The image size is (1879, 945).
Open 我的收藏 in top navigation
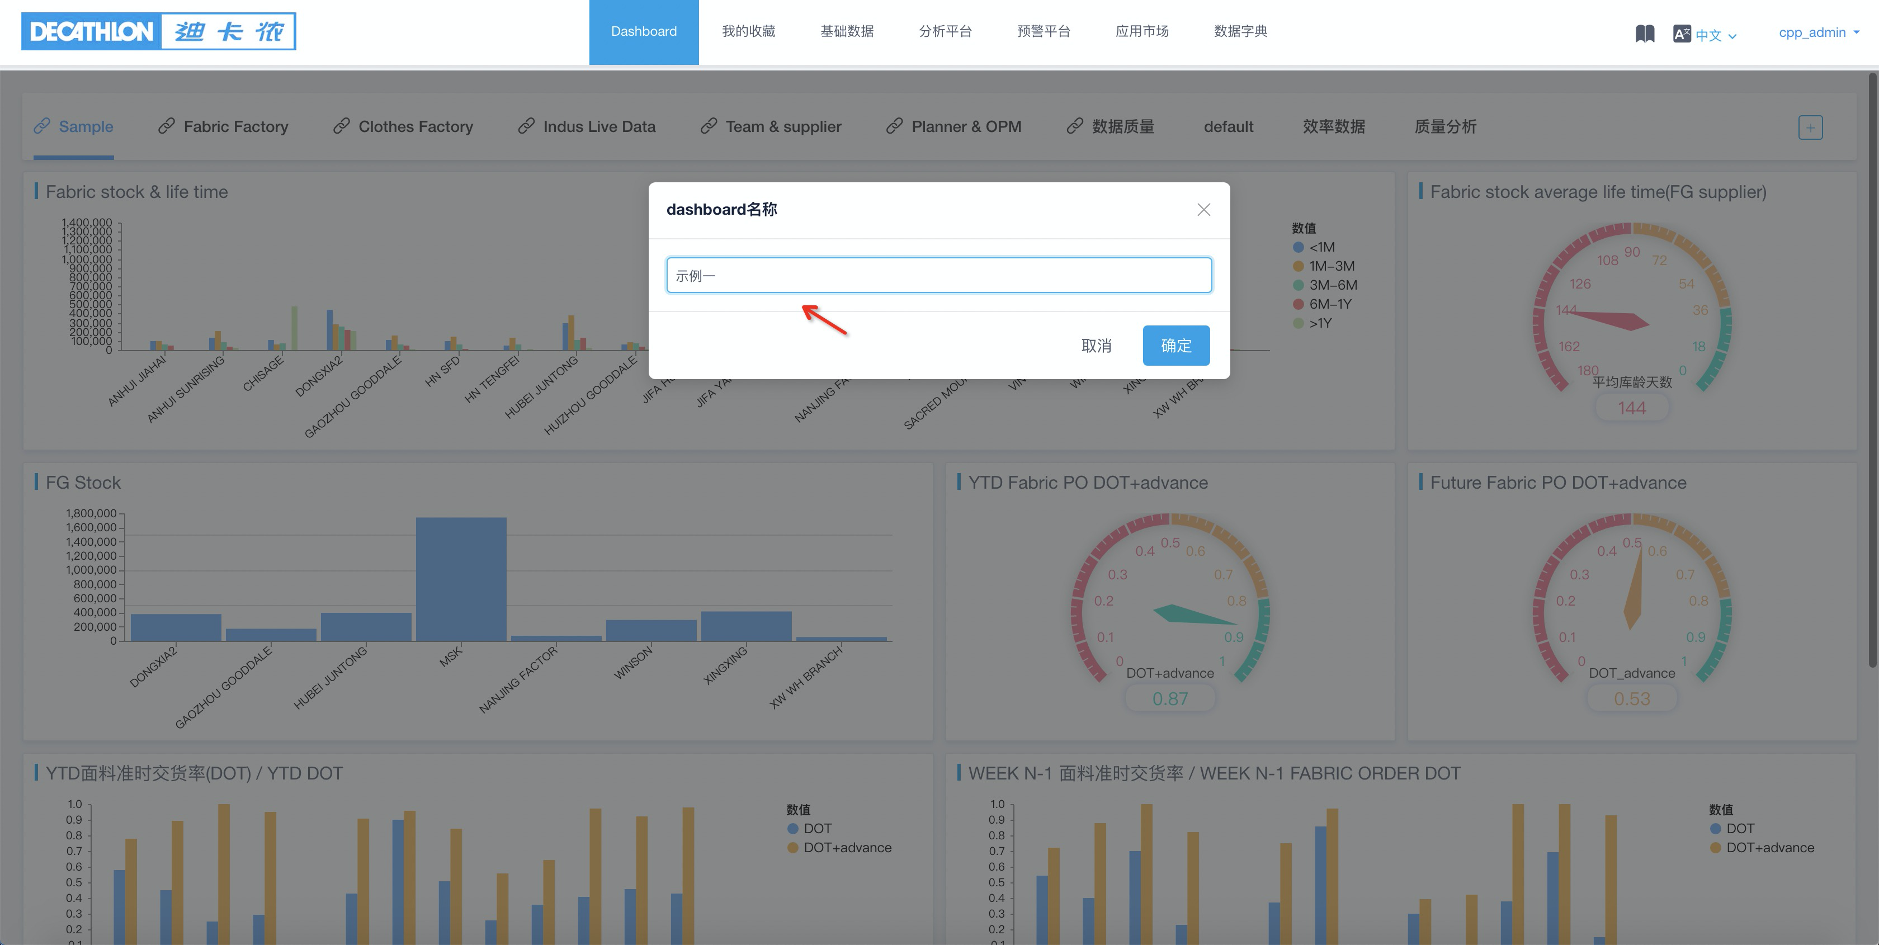pos(748,31)
